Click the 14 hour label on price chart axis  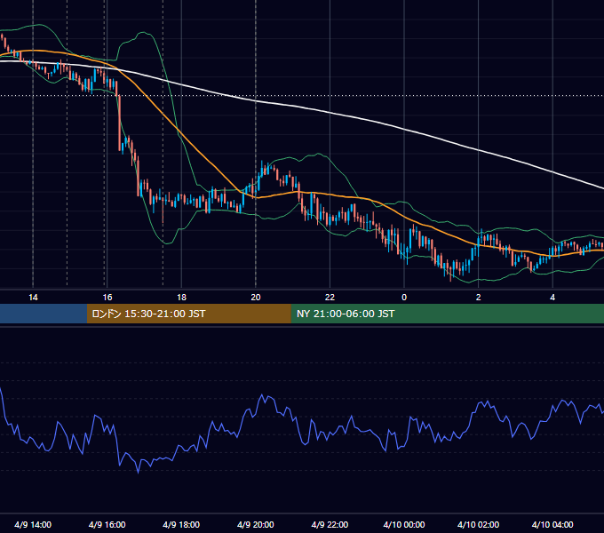[x=33, y=298]
